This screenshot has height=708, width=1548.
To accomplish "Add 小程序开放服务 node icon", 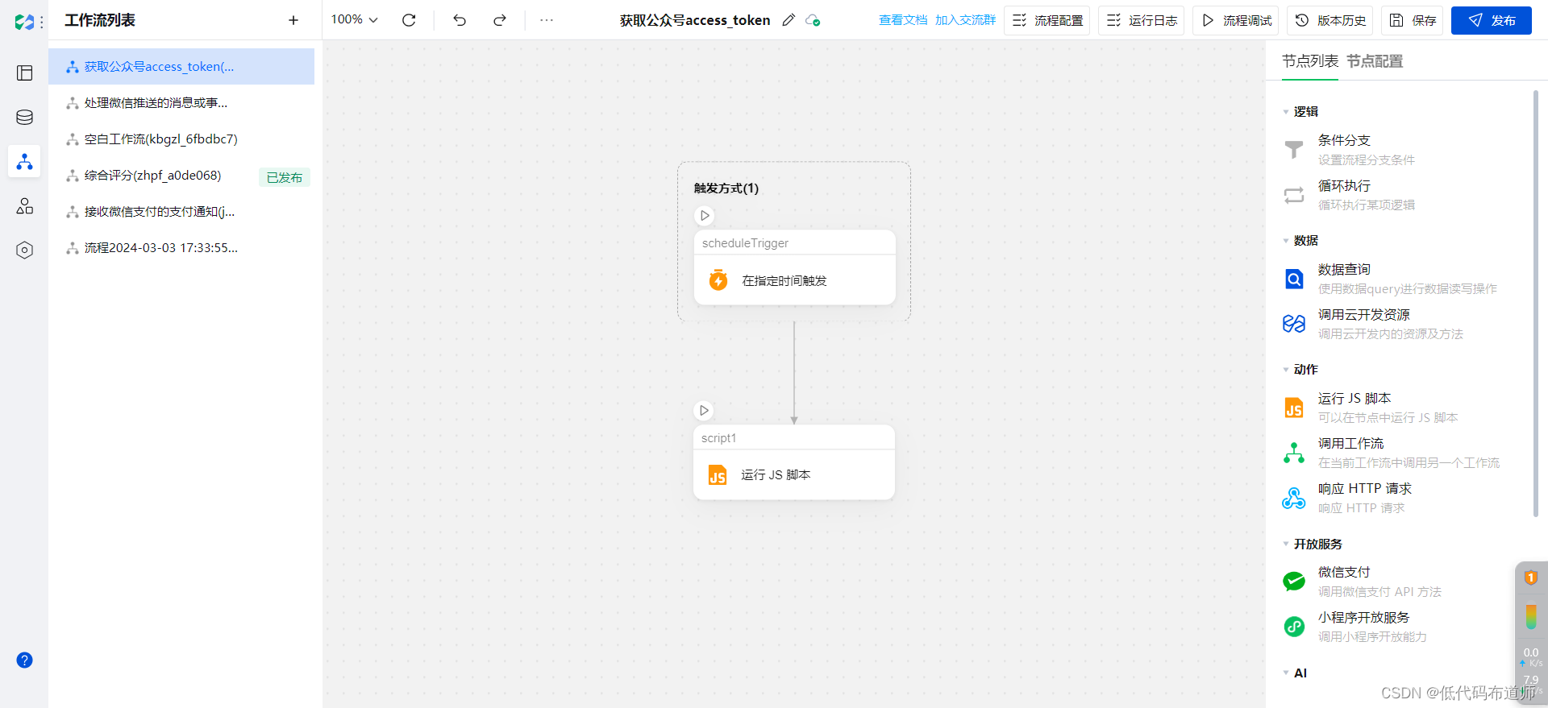I will tap(1294, 627).
